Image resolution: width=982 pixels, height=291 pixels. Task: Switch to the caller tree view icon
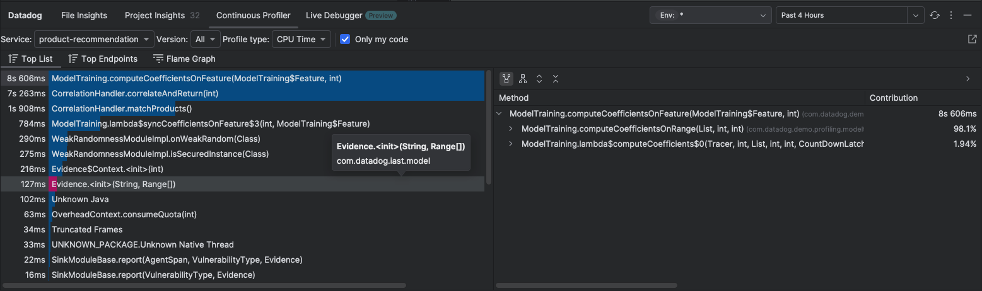[x=522, y=79]
